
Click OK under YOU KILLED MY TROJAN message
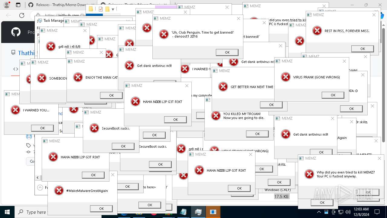(x=257, y=134)
